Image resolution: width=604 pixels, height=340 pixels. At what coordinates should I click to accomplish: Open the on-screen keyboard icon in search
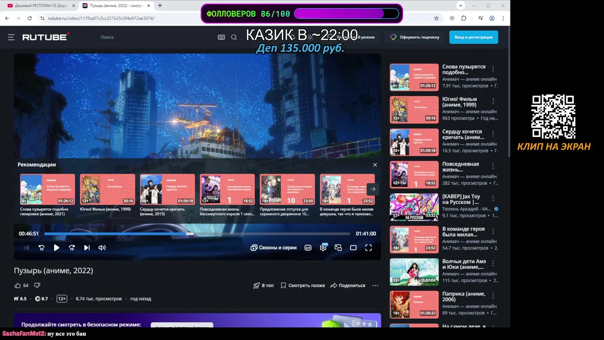(x=221, y=37)
